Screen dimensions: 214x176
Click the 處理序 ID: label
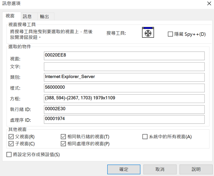pos(21,120)
